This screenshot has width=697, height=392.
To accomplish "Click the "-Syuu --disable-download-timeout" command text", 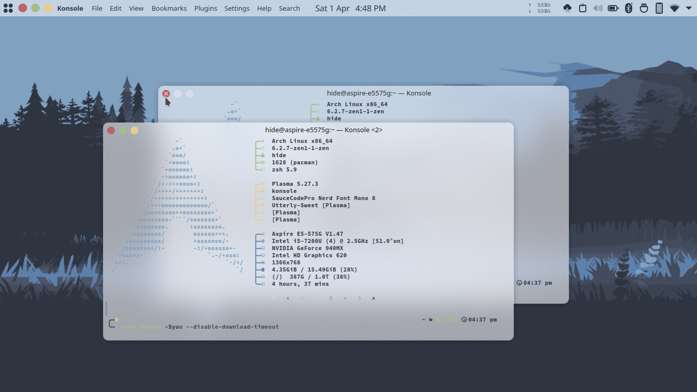I will click(222, 327).
